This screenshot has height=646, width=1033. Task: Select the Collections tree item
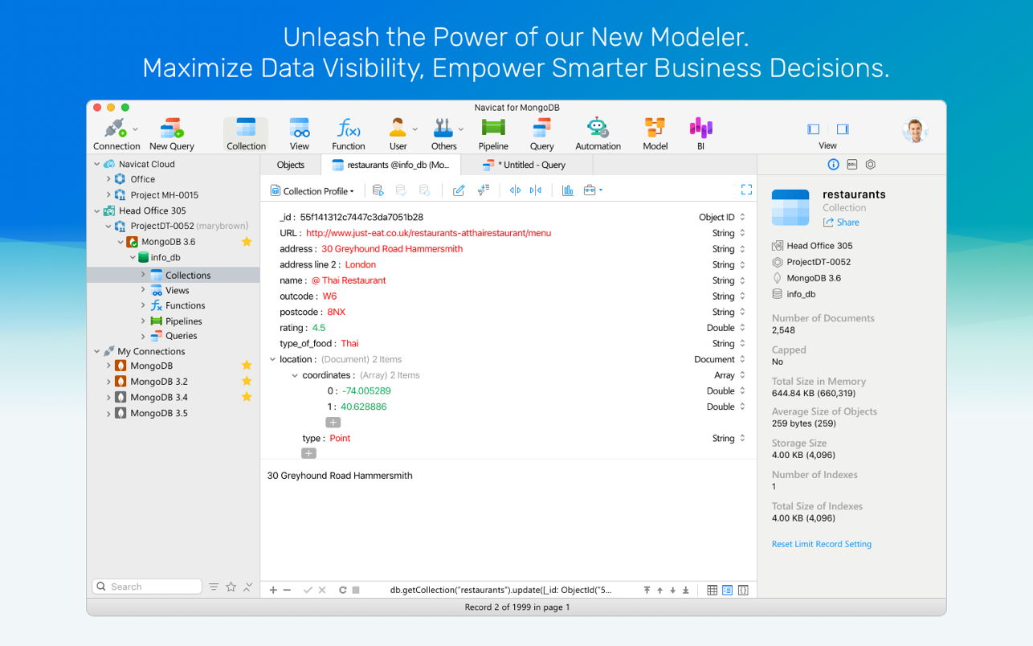[x=174, y=275]
